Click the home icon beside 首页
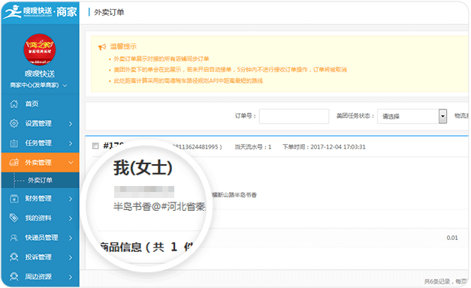The image size is (471, 288). click(x=14, y=103)
